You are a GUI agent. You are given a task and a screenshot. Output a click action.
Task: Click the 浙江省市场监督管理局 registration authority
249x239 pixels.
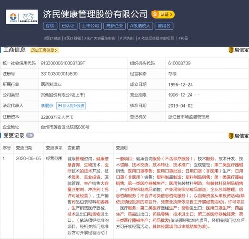coord(189,117)
